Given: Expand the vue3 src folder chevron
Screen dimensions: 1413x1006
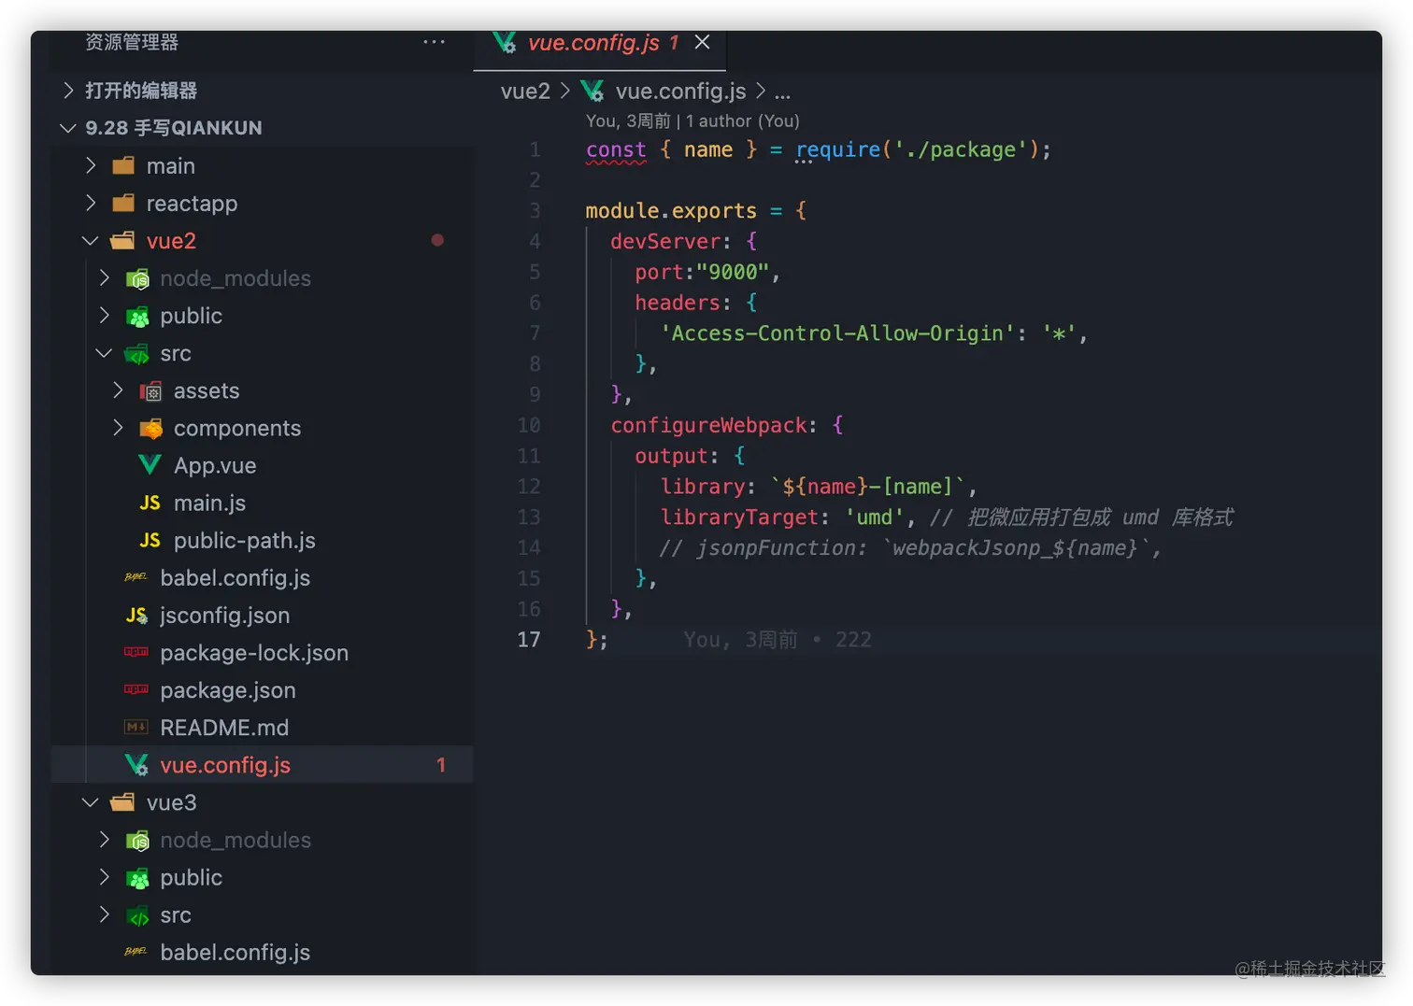Looking at the screenshot, I should tap(104, 914).
